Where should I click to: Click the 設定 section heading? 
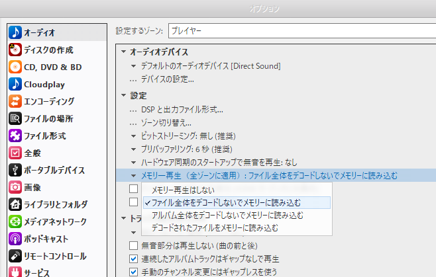pyautogui.click(x=138, y=95)
